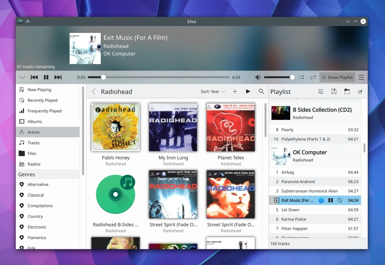Open the hamburger application menu
385x265 pixels.
pyautogui.click(x=361, y=77)
